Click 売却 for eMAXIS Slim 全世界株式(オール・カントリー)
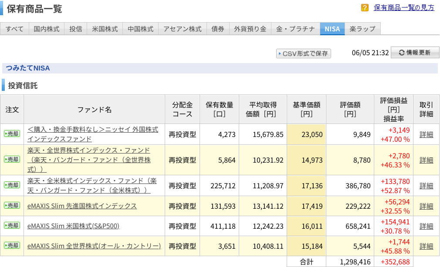The width and height of the screenshot is (440, 267). pyautogui.click(x=12, y=245)
